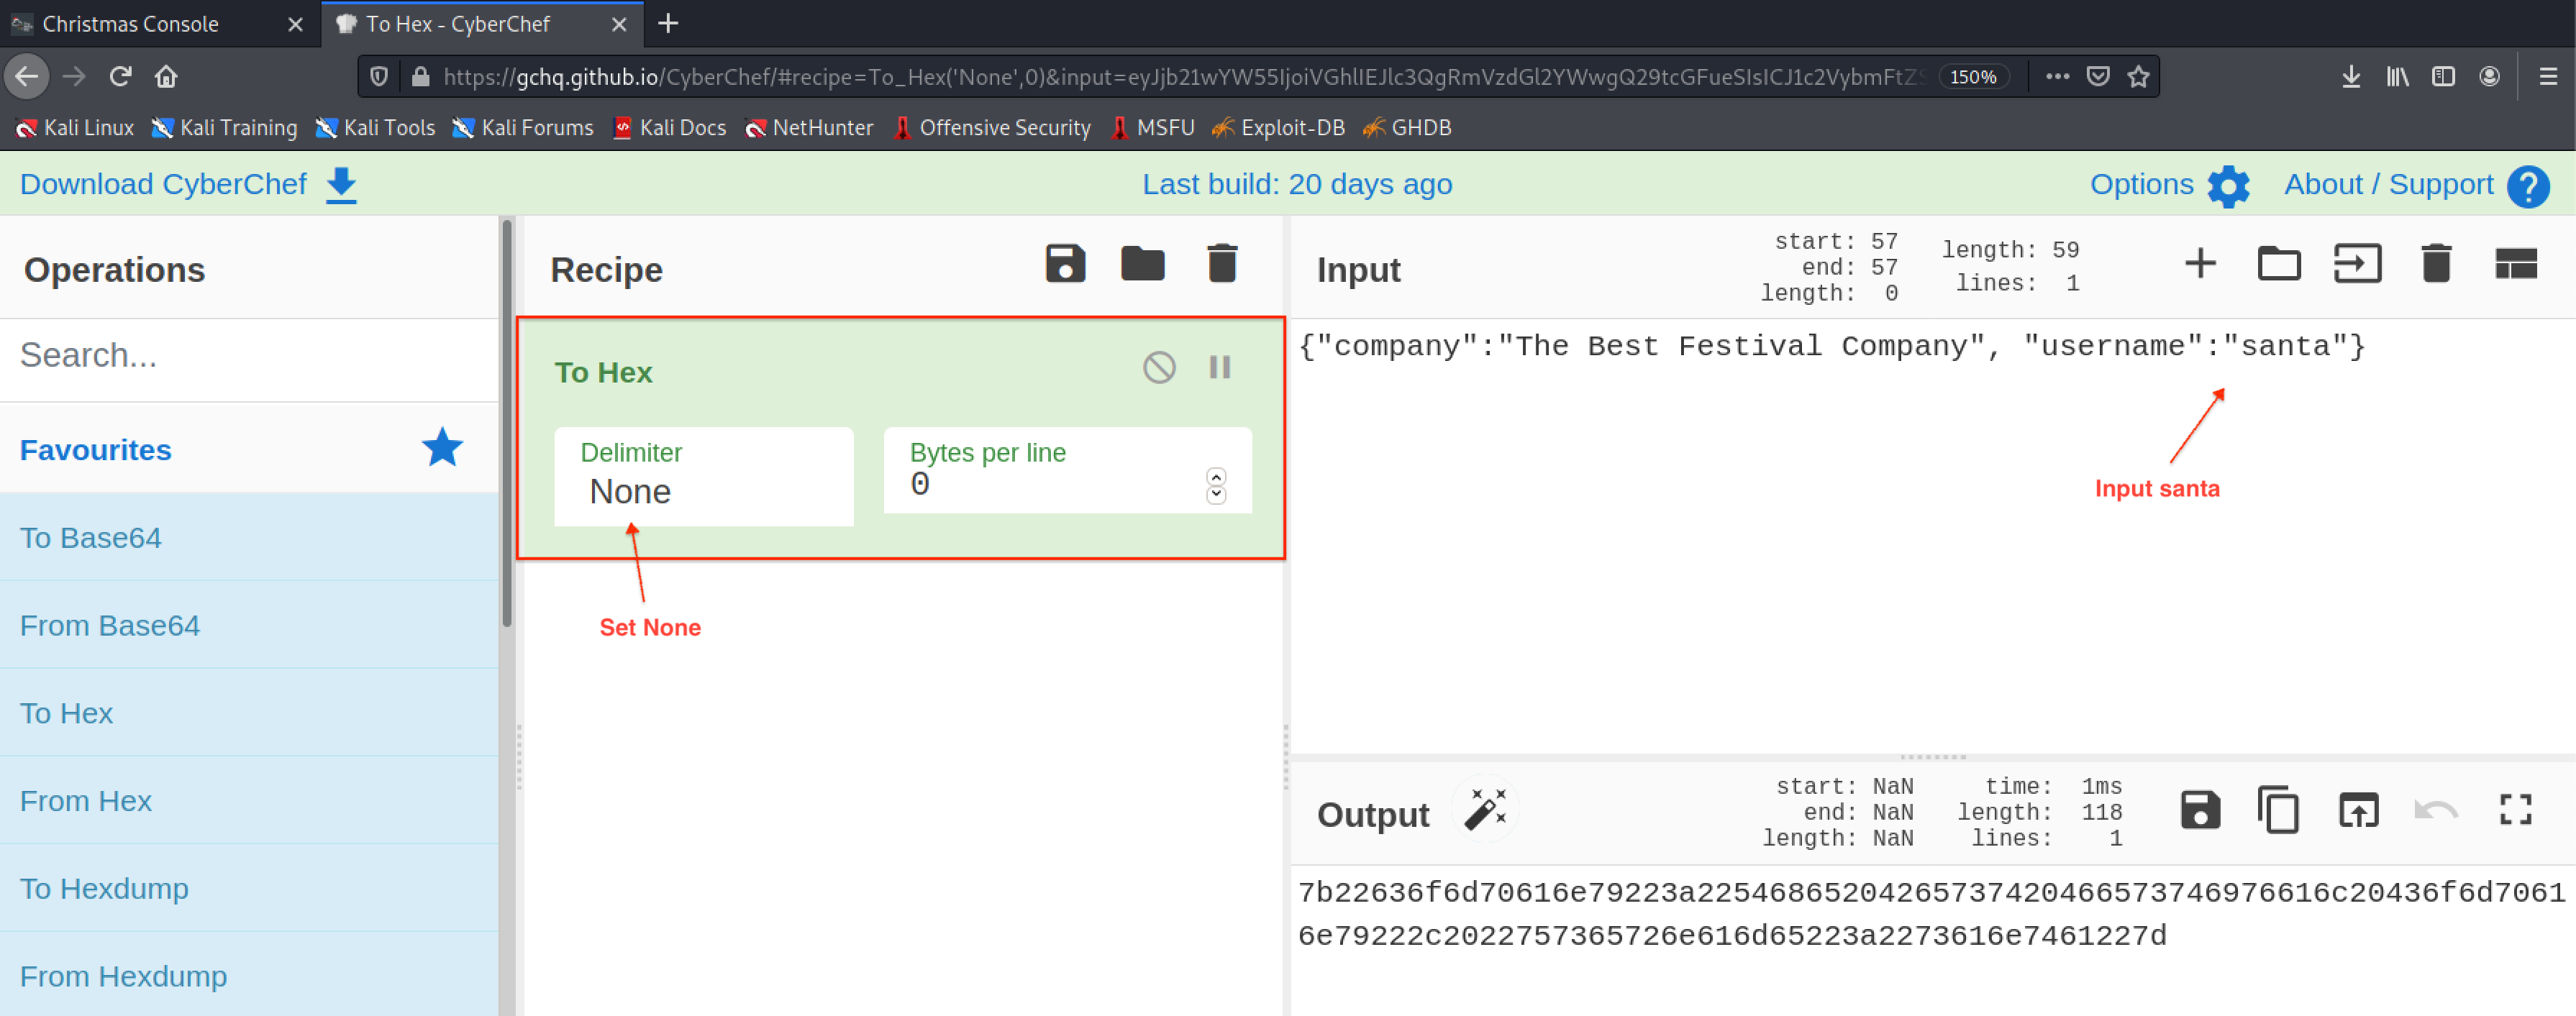Open file as input icon
The image size is (2576, 1016).
pos(2357,264)
